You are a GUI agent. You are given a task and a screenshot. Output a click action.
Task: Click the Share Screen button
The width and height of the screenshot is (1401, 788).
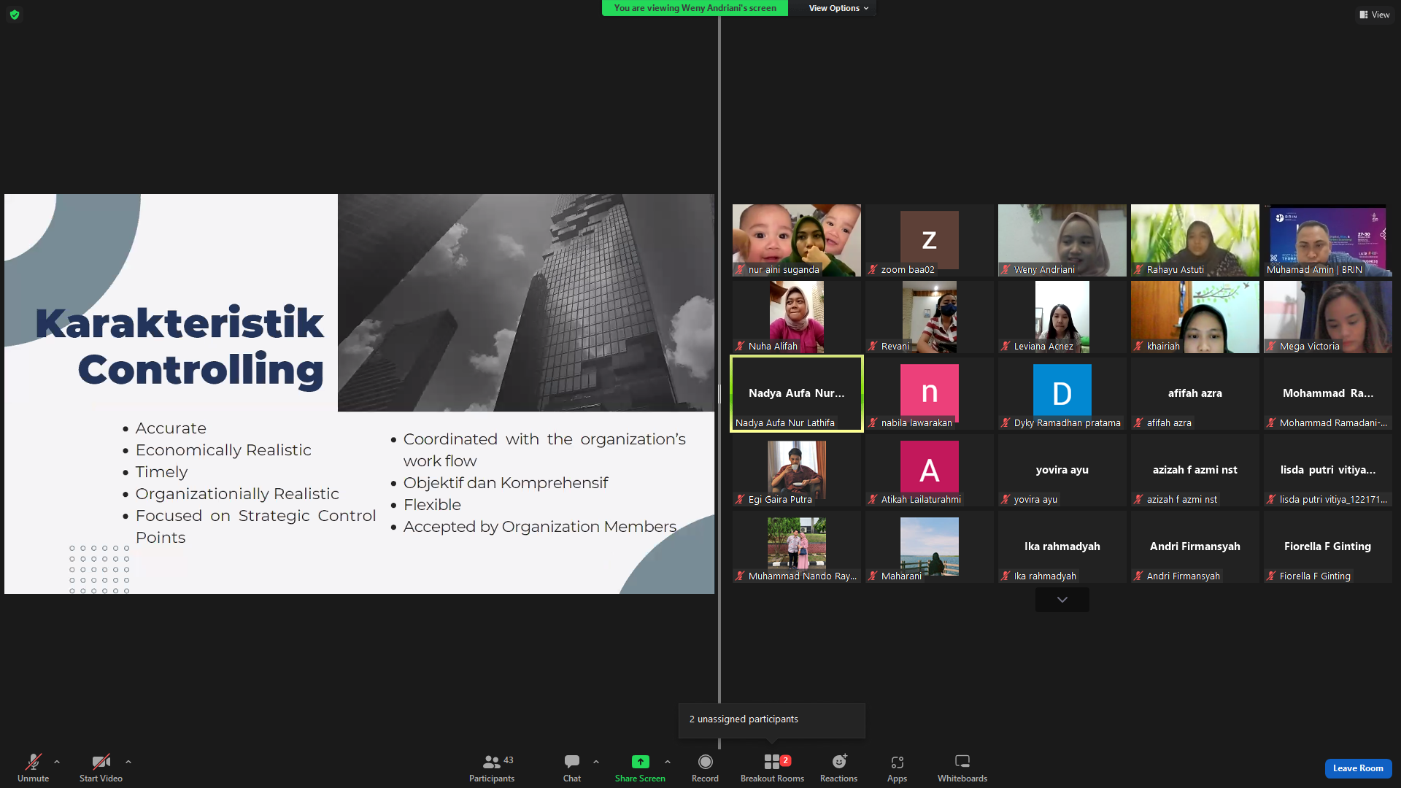[640, 768]
